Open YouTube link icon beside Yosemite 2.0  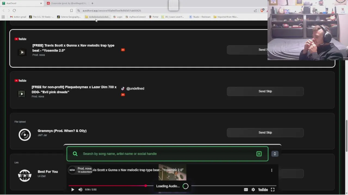tap(123, 50)
